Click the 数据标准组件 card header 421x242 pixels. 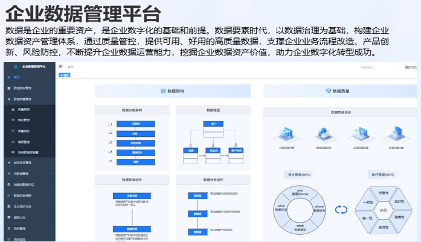point(132,179)
